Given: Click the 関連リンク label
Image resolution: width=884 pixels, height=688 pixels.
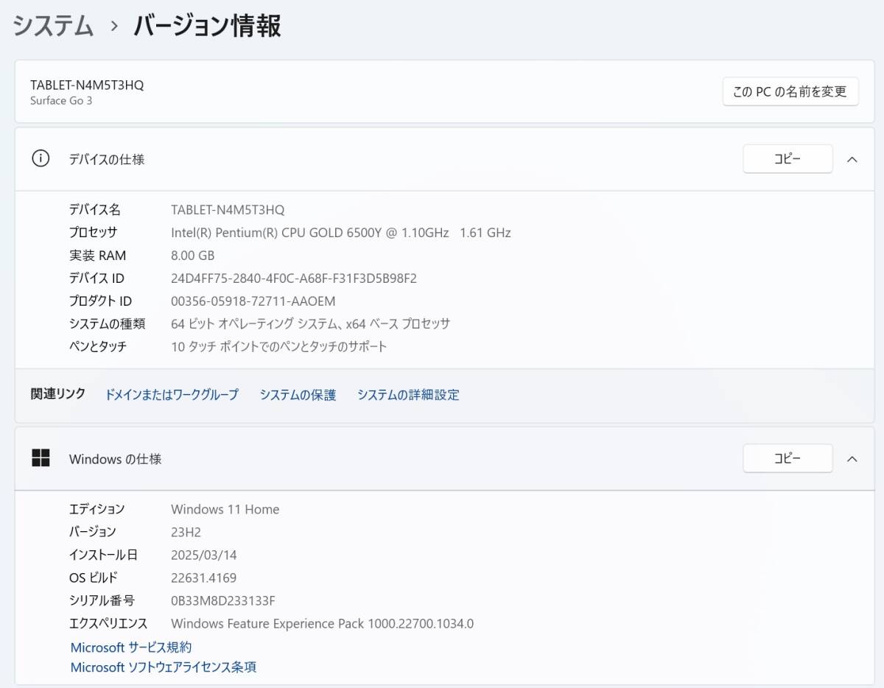Looking at the screenshot, I should click(x=58, y=394).
